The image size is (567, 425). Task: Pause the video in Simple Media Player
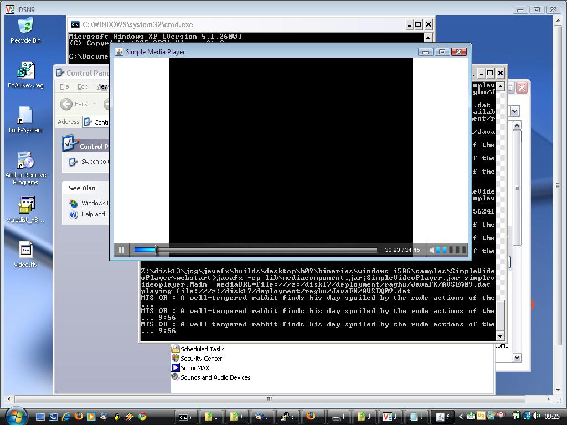[122, 250]
